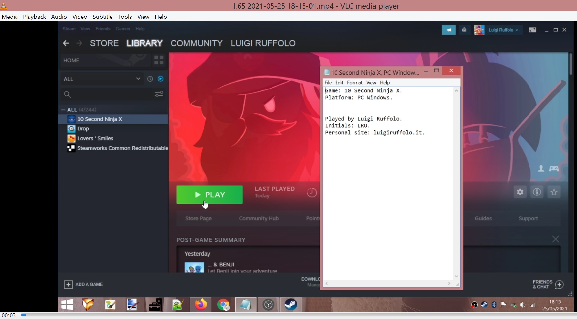Toggle sort by recent activity clock icon
This screenshot has height=319, width=577.
click(150, 79)
